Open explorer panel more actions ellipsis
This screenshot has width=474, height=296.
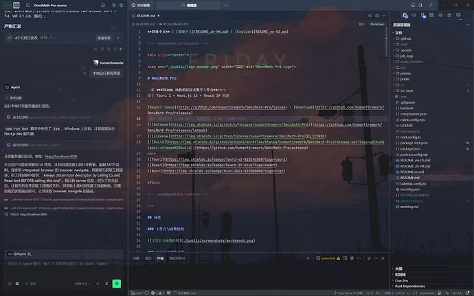(x=467, y=25)
